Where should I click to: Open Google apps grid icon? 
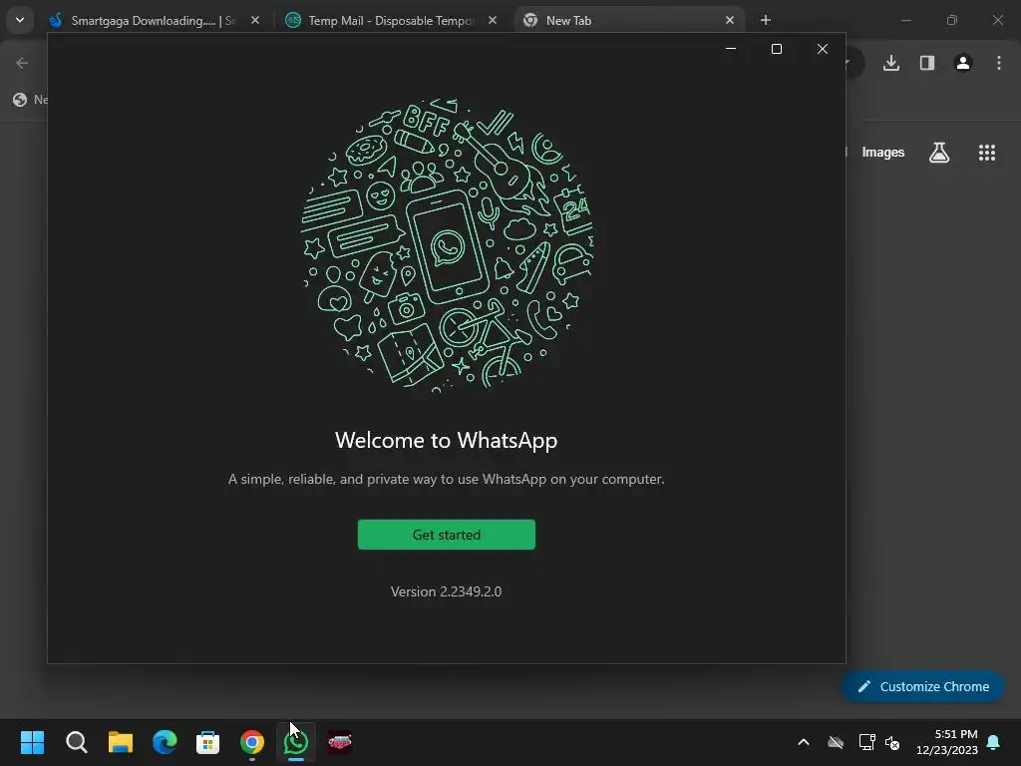point(986,153)
